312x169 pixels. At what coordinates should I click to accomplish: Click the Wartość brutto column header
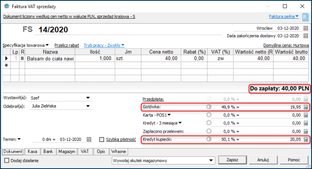tap(291, 52)
